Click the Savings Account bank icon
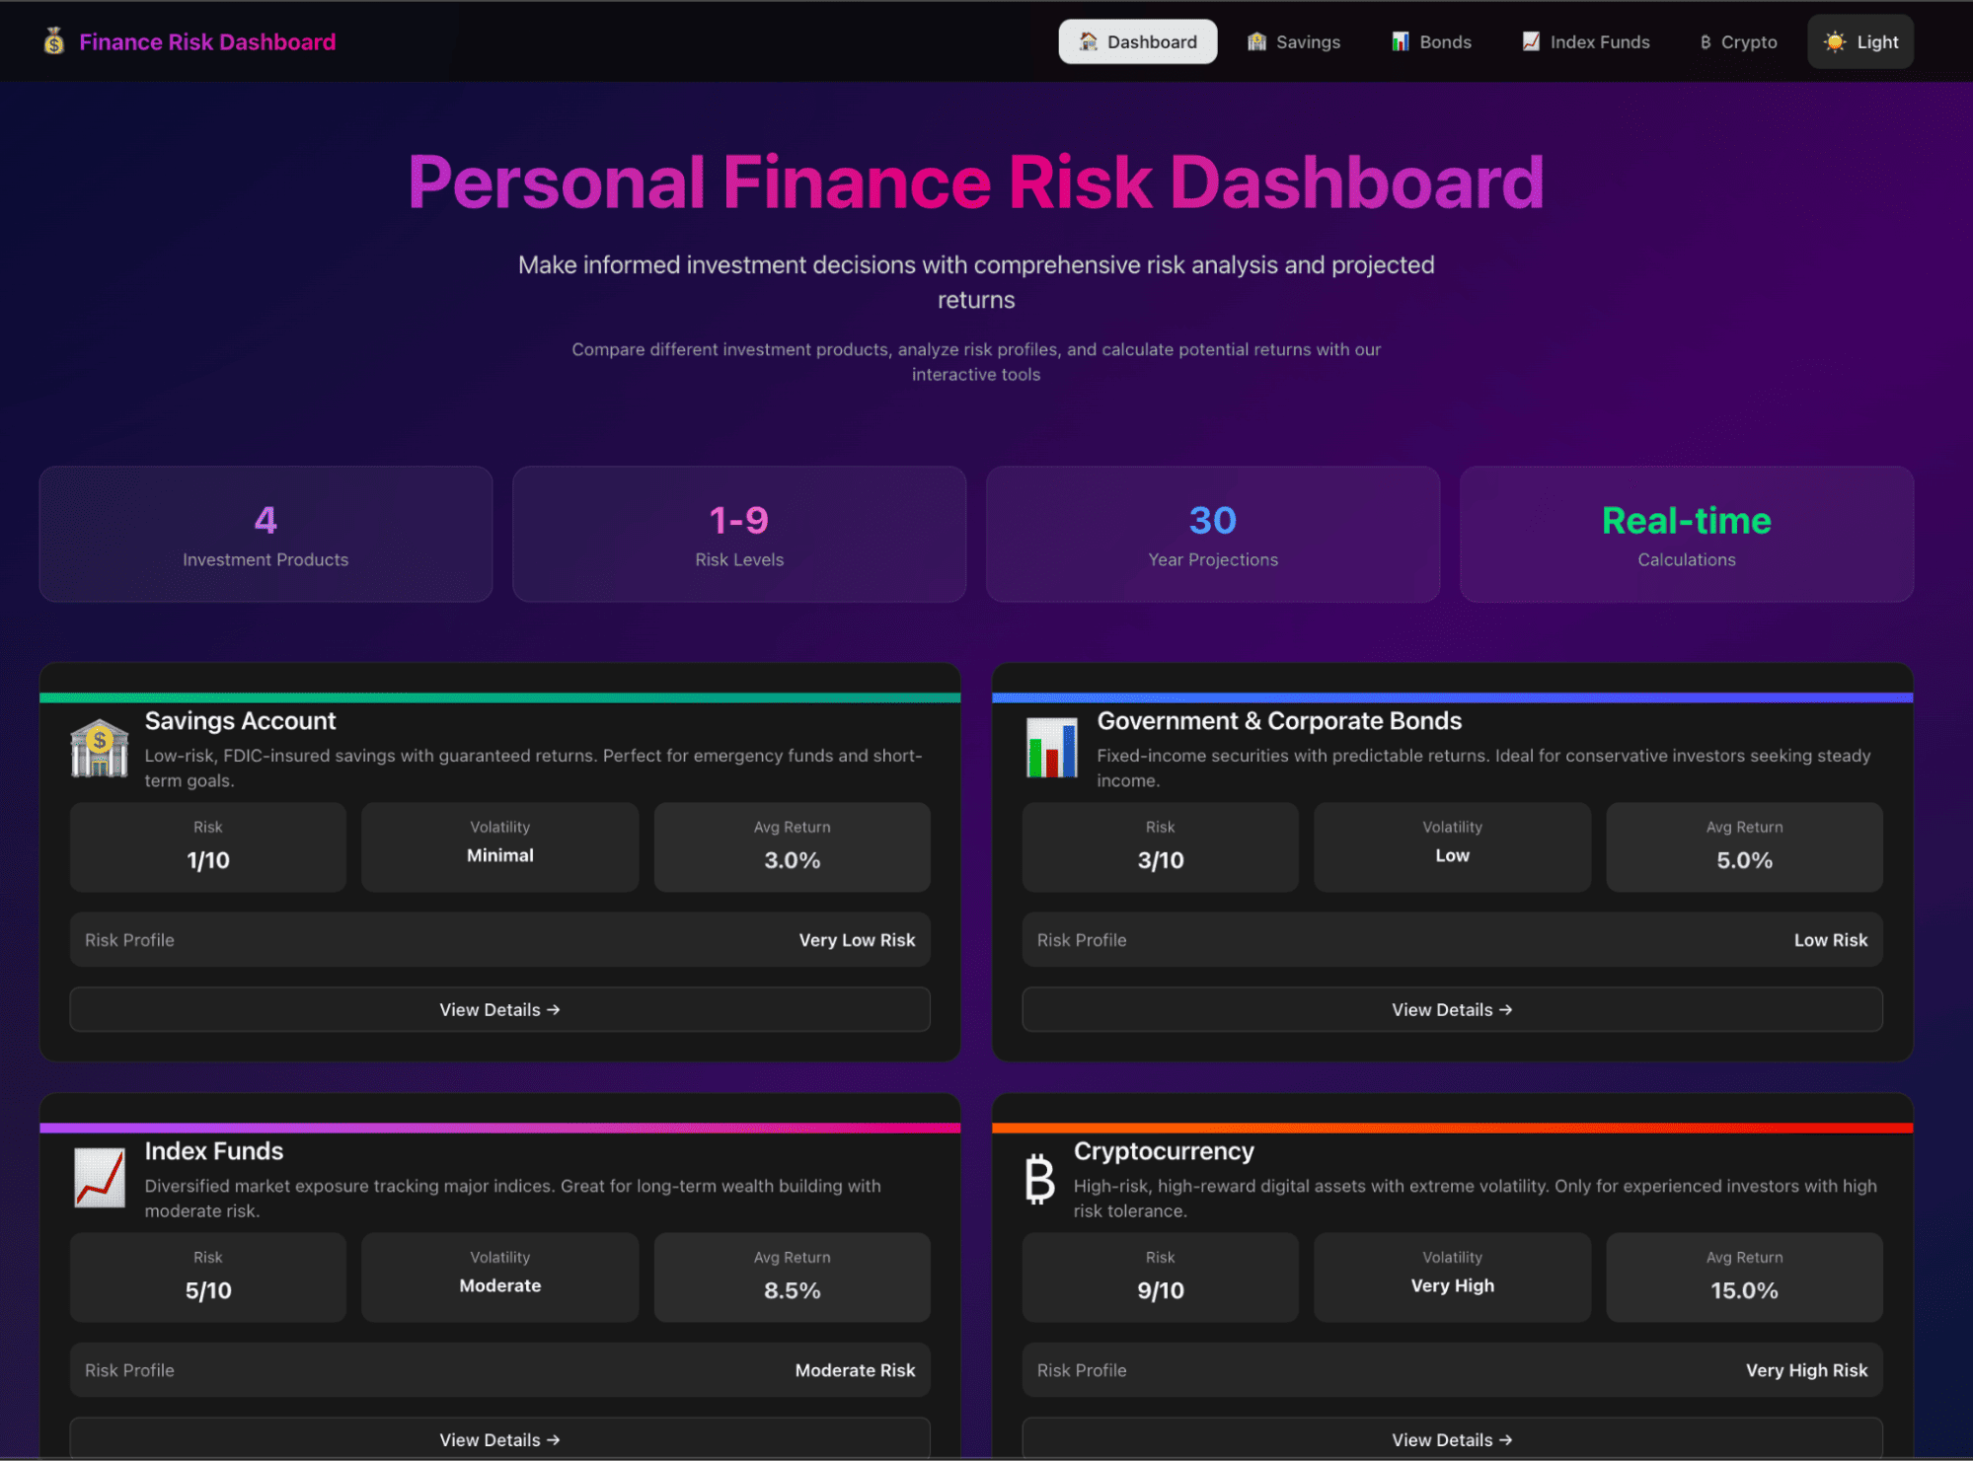The height and width of the screenshot is (1461, 1973). [x=100, y=750]
